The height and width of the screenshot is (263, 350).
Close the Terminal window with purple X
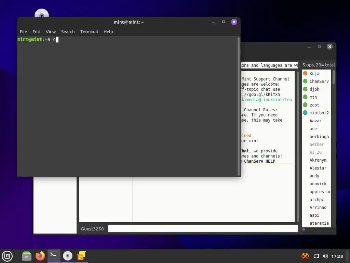pos(234,22)
